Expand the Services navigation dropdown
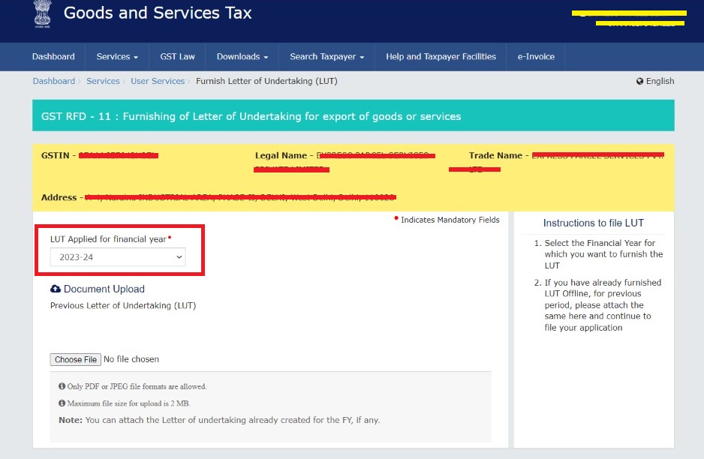This screenshot has height=459, width=704. pyautogui.click(x=117, y=56)
